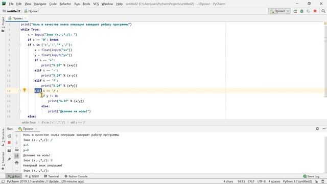
Task: Open the Terminal tool window
Action: click(52, 176)
